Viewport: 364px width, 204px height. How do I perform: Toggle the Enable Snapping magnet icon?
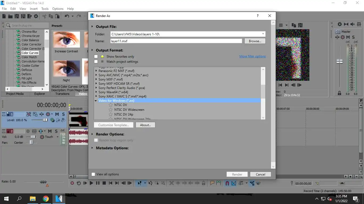point(227,183)
